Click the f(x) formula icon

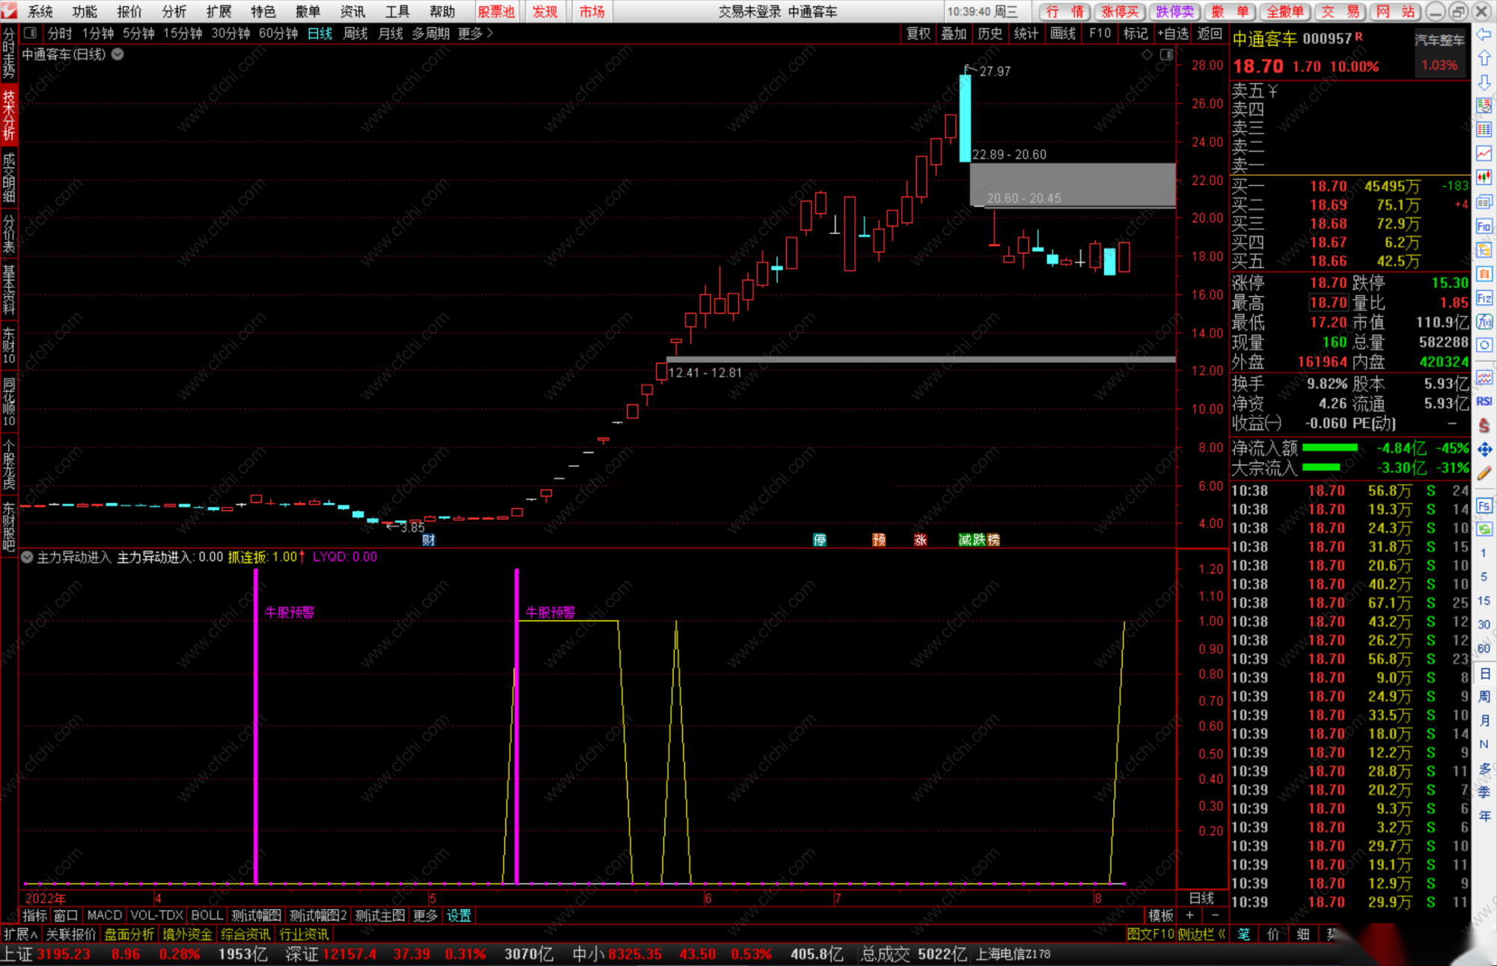1484,322
